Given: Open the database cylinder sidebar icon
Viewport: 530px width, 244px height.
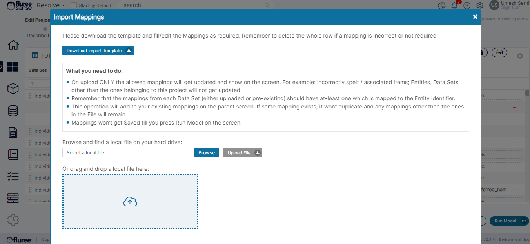Looking at the screenshot, I should (x=13, y=111).
